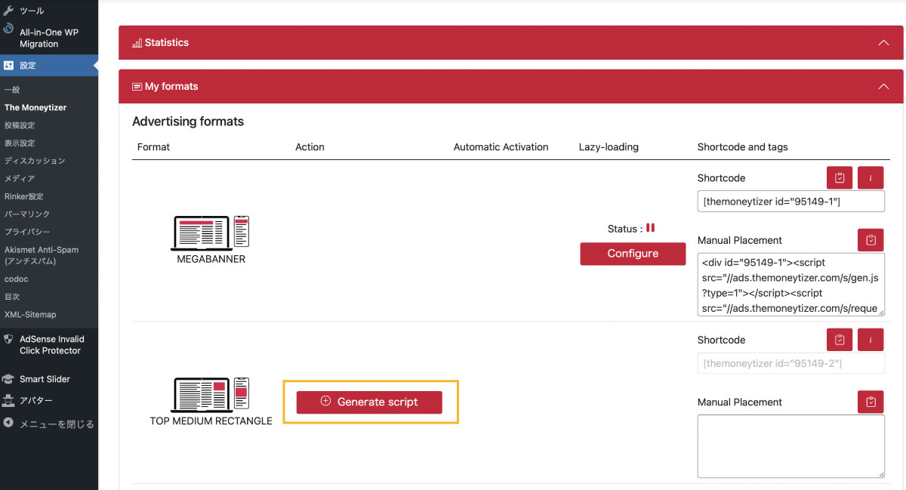Click the Top Medium Rectangle shortcode field

click(791, 363)
